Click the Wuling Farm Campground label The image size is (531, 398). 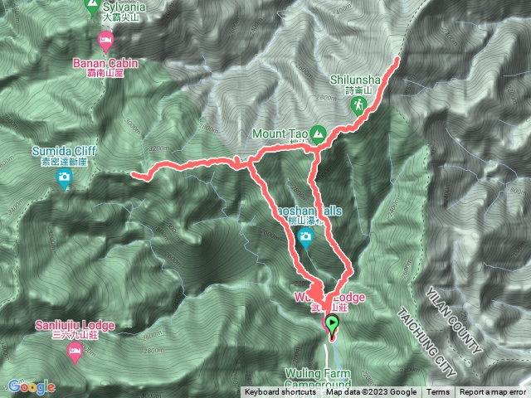point(318,379)
